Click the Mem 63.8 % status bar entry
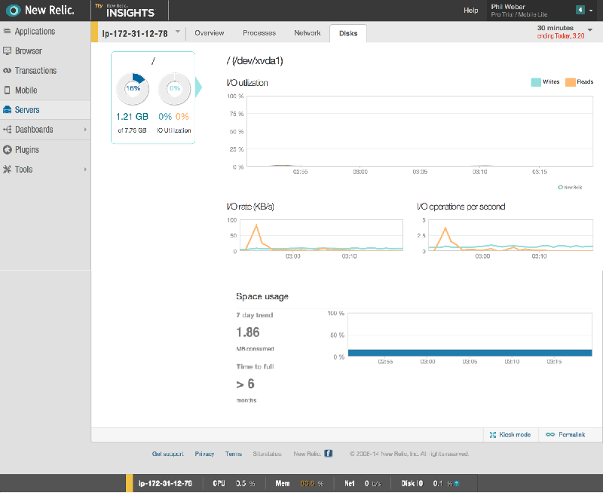 pos(299,483)
